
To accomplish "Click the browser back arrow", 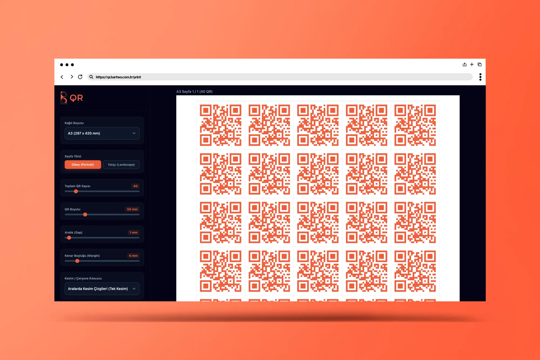I will tap(62, 77).
